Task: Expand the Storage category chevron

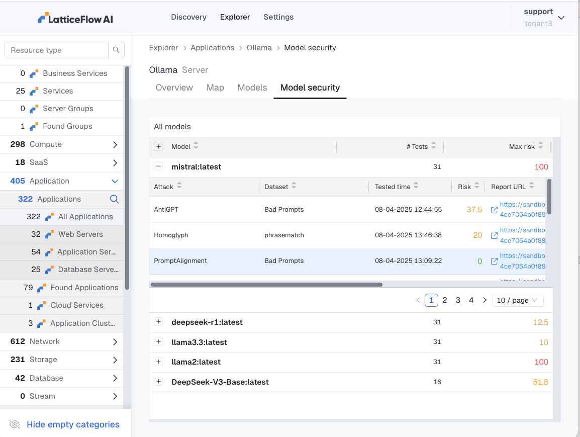Action: click(x=115, y=360)
